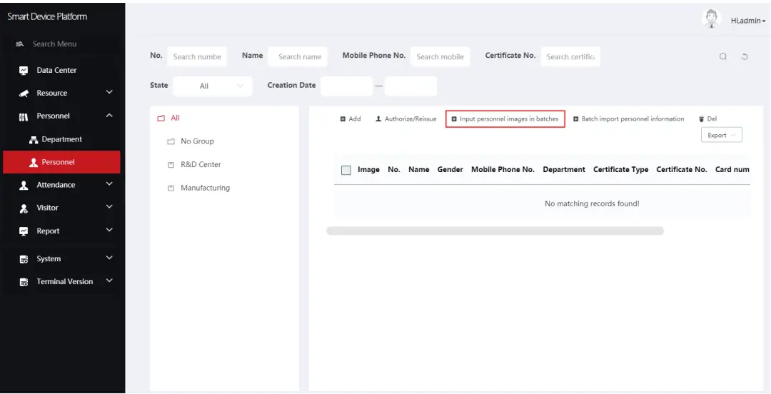Select the highlighted Personnel submenu item
Viewport: 771px width, 394px height.
(x=61, y=162)
